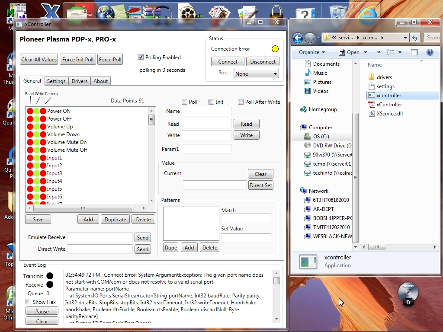Click the Network icon in navigation pane

(x=303, y=191)
